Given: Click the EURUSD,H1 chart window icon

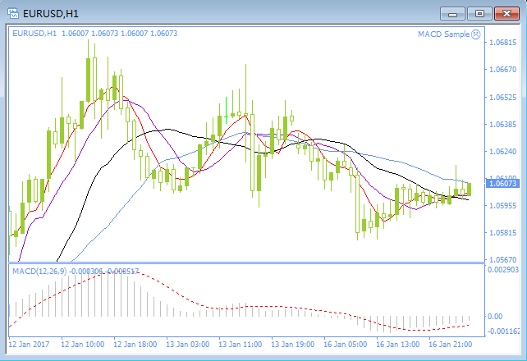Looking at the screenshot, I should click(13, 13).
